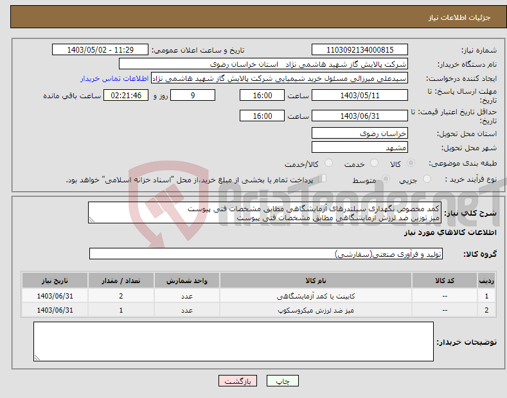The height and width of the screenshot is (398, 507).
Task: Click the need date in the microscope table row
Action: point(55,310)
